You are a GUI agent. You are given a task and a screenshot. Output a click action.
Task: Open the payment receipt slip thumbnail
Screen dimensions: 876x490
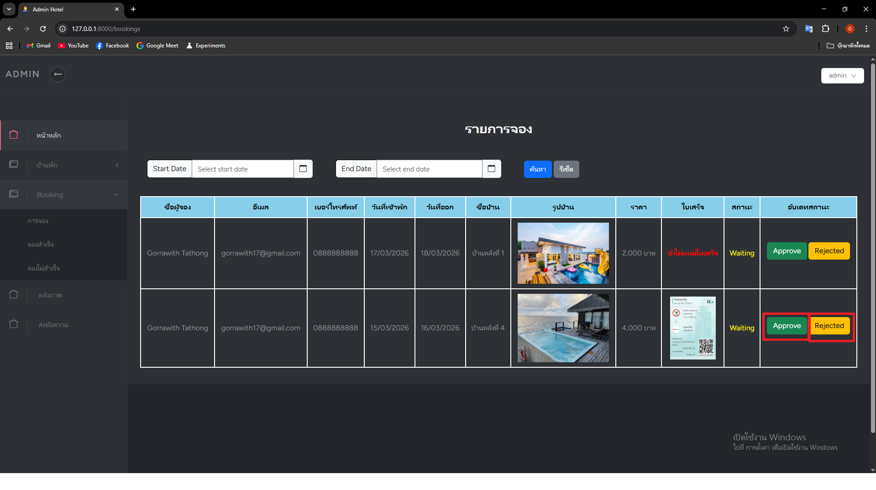coord(692,328)
